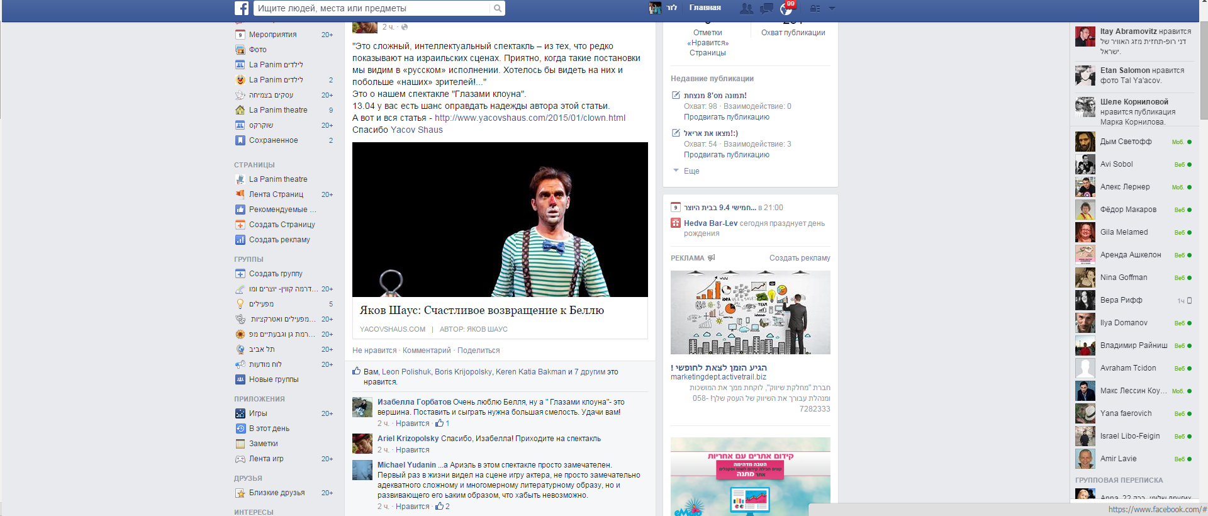The image size is (1208, 516).
Task: Expand Еще under recent publications
Action: click(691, 171)
